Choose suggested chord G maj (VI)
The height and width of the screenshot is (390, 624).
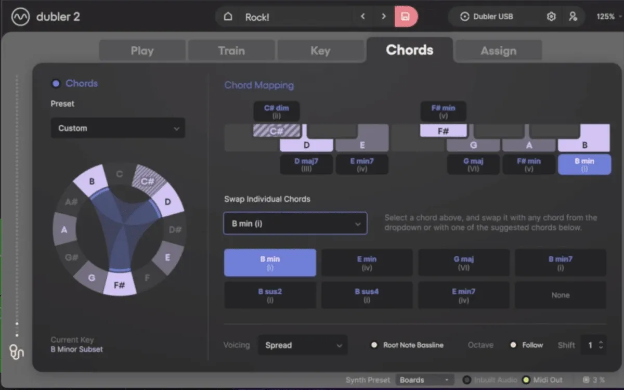click(x=463, y=263)
